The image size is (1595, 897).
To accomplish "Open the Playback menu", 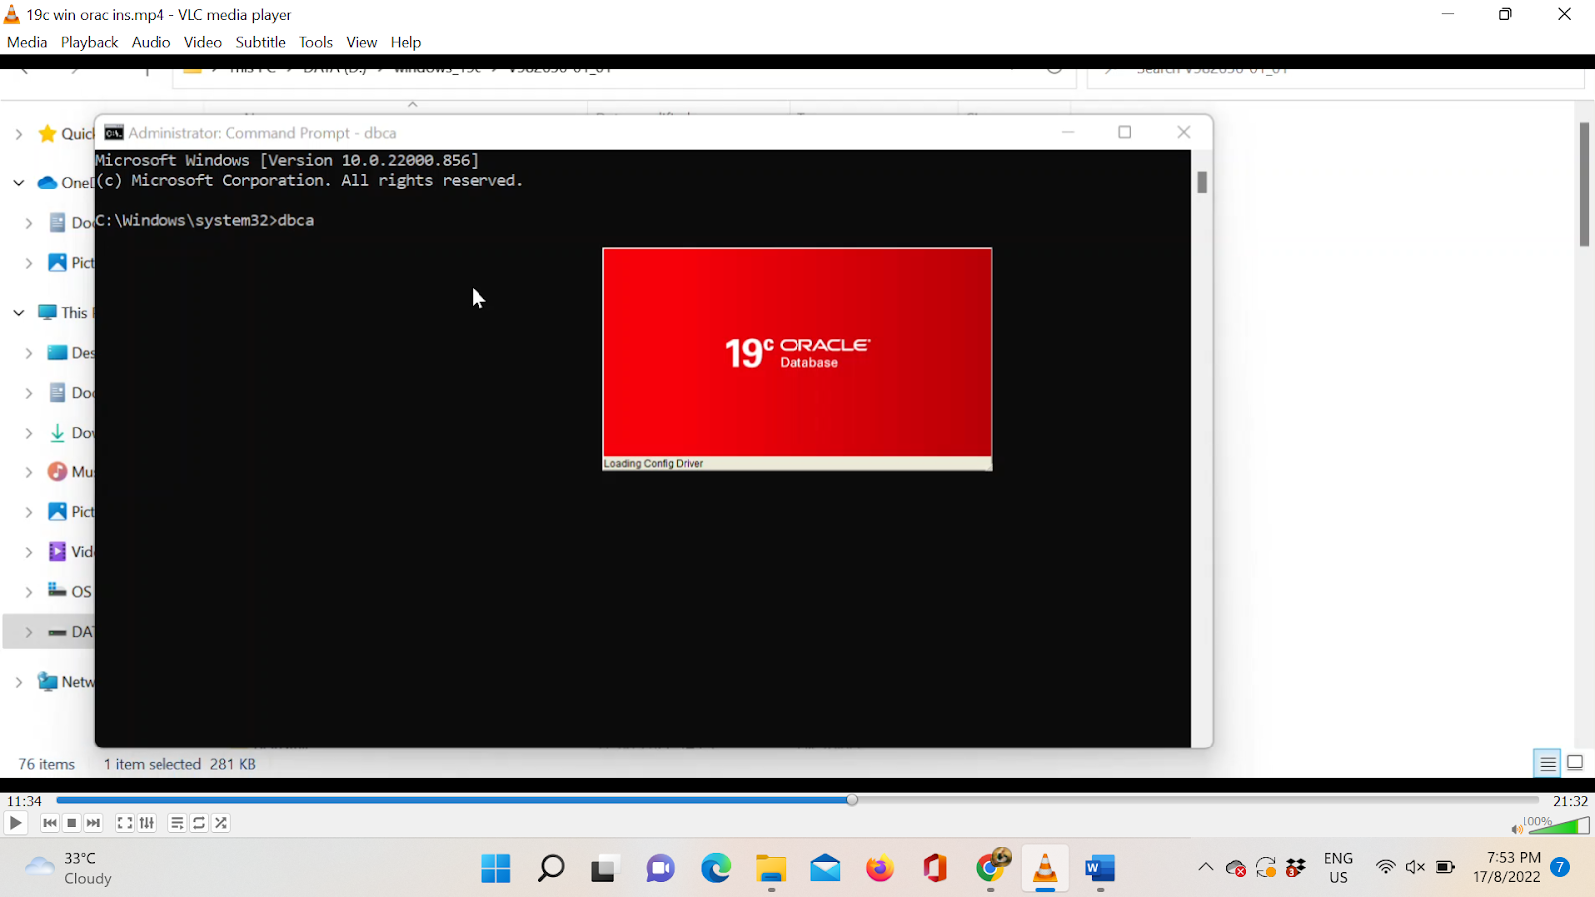I will (x=89, y=42).
